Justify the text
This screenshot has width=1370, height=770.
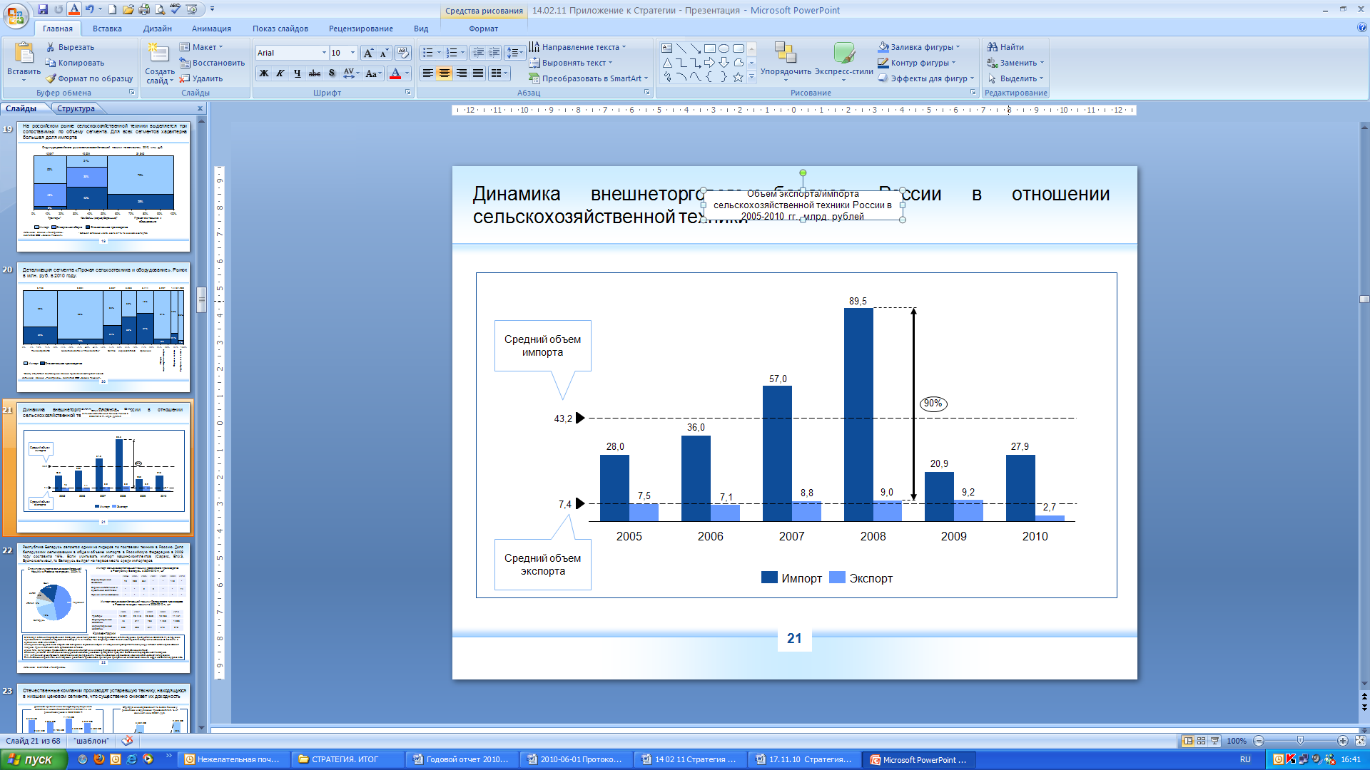[477, 73]
